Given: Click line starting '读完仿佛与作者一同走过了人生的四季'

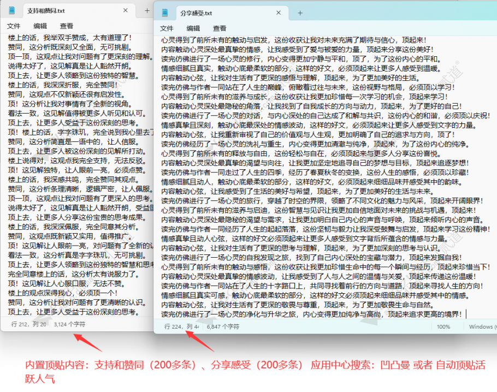Looking at the screenshot, I should coord(315,173).
